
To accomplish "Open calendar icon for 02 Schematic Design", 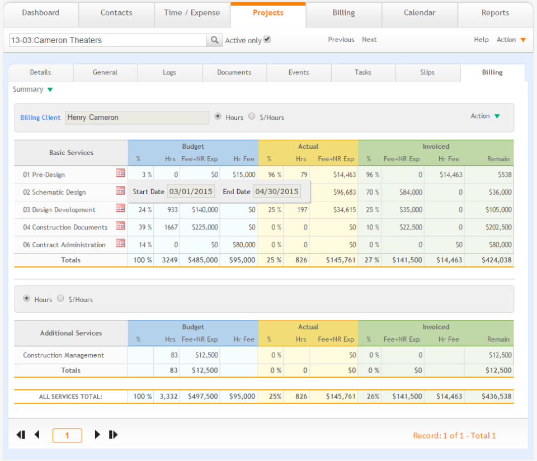I will click(120, 190).
